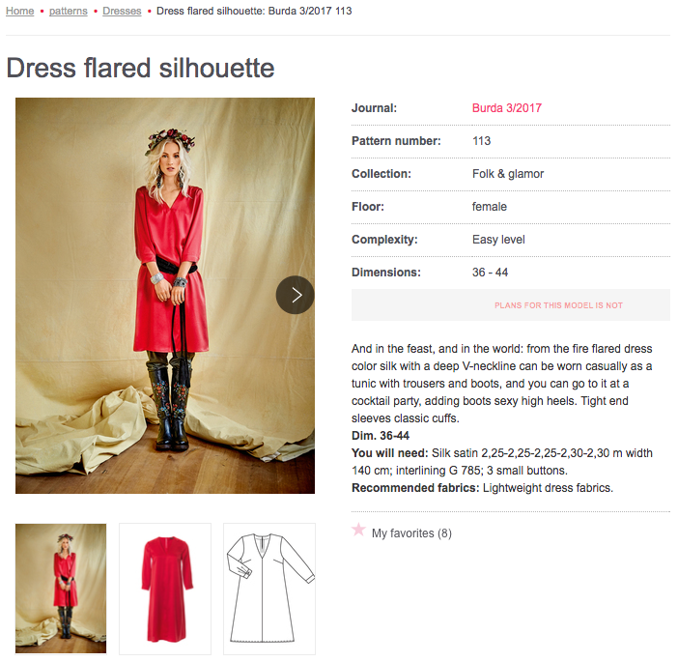Click the pink favorites star icon
Viewport: 678px width, 662px height.
click(359, 530)
